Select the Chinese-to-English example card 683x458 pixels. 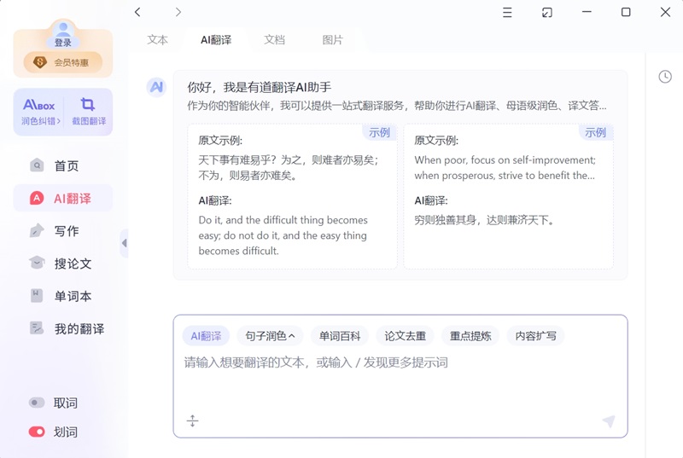292,196
